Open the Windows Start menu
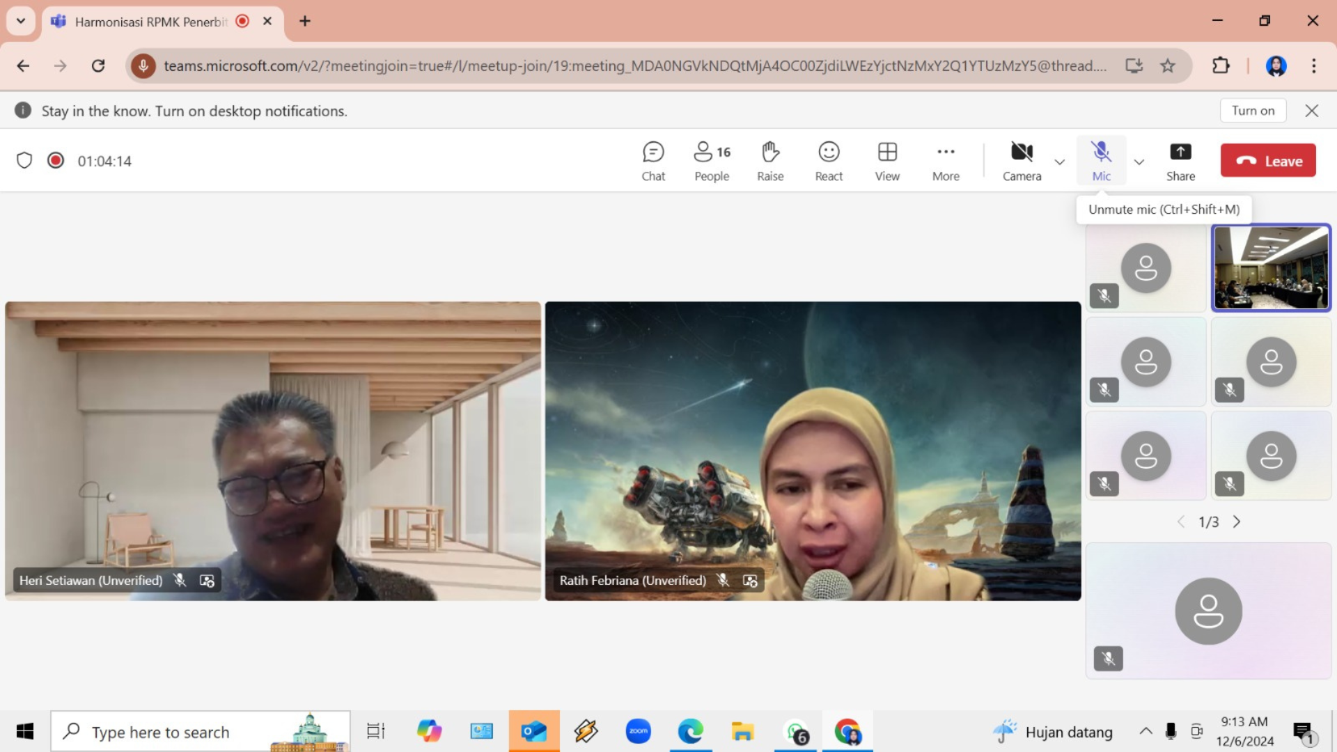This screenshot has width=1337, height=752. [25, 732]
